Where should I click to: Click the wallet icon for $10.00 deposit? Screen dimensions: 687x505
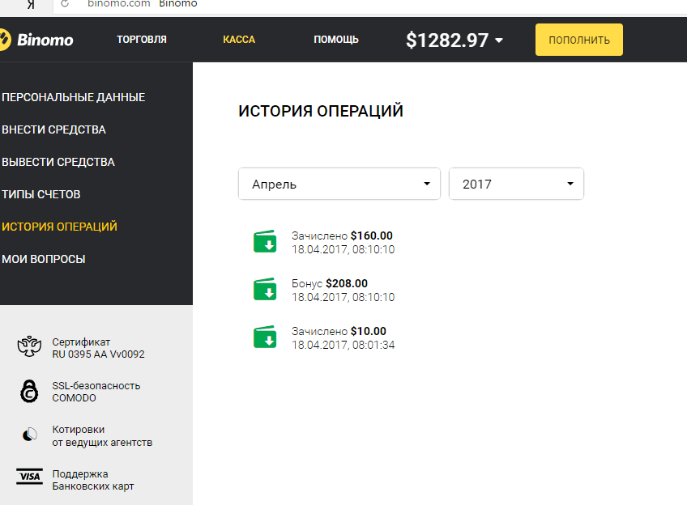(265, 337)
